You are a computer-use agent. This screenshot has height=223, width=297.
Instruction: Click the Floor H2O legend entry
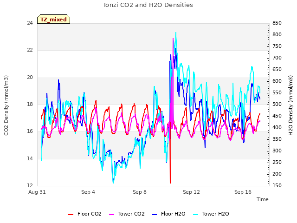(x=168, y=214)
